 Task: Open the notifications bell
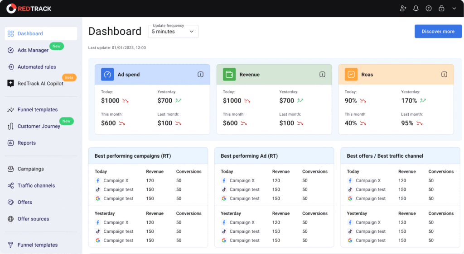[416, 9]
